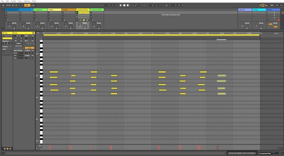284x156 pixels.
Task: Click the Tap tempo button
Action: pyautogui.click(x=3, y=5)
